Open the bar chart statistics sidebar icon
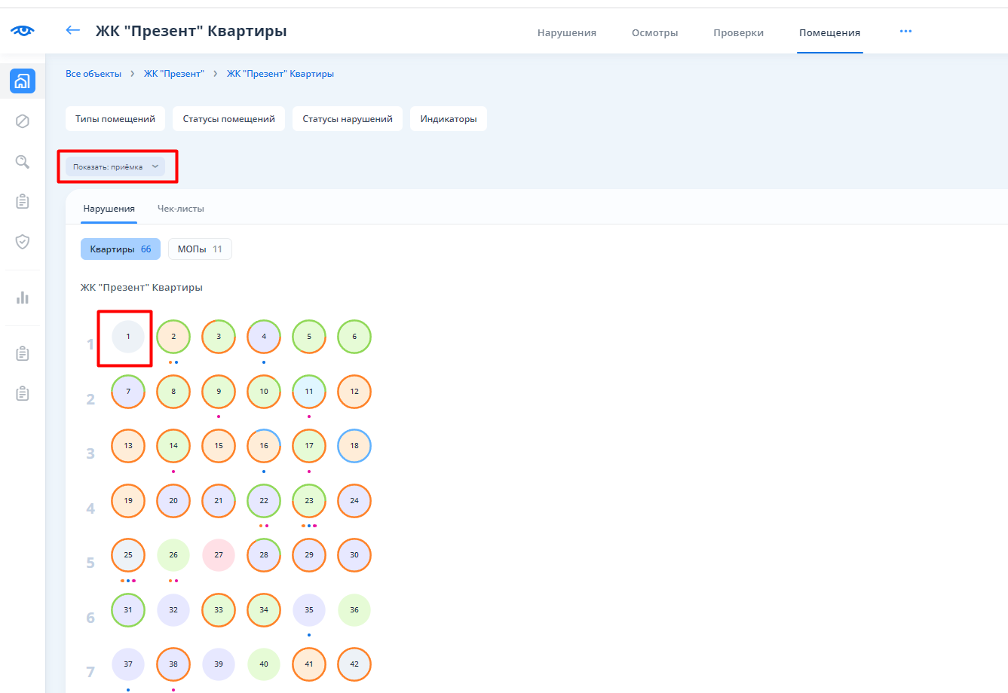 [23, 298]
